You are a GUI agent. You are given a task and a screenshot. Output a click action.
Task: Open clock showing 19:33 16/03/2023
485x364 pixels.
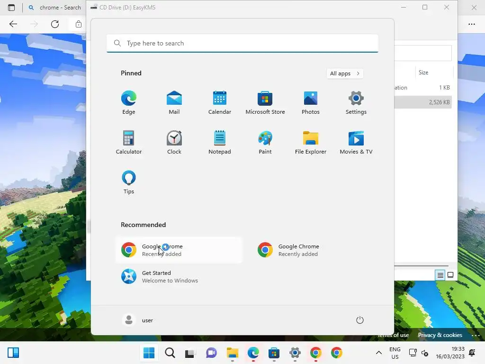pyautogui.click(x=450, y=353)
